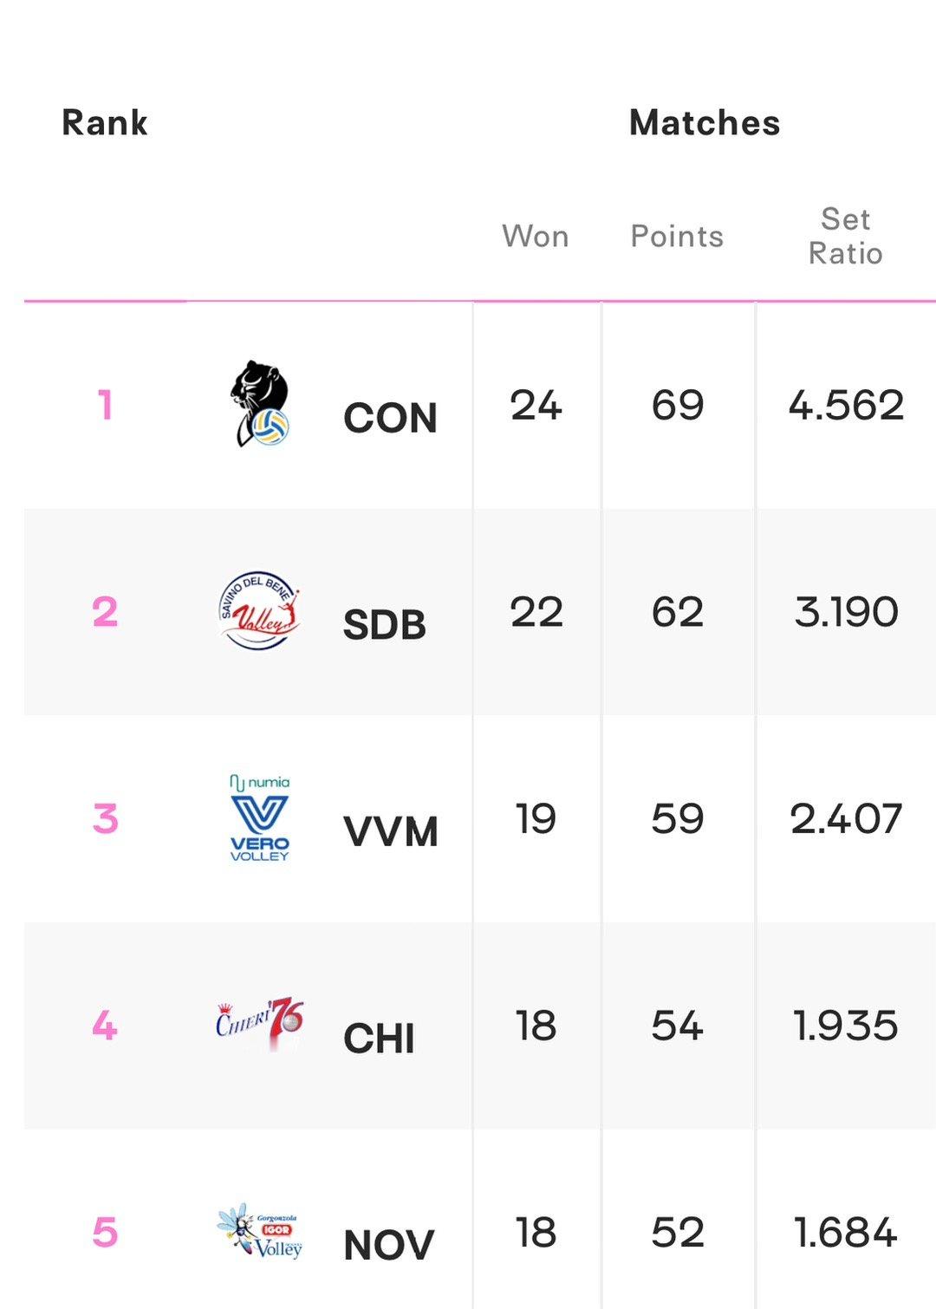Open the SDB team link
The width and height of the screenshot is (936, 1309).
click(x=385, y=625)
